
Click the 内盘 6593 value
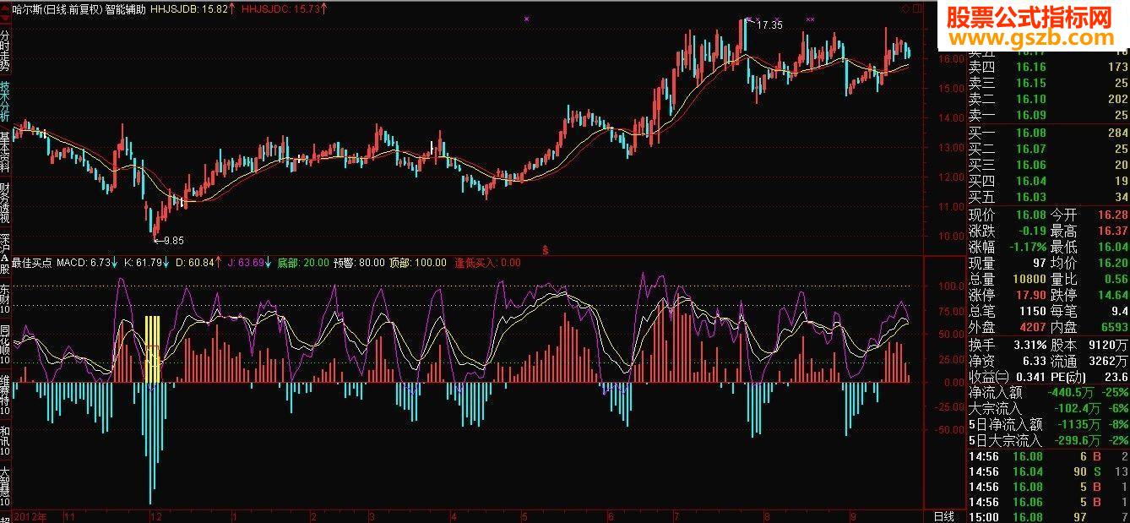[x=1114, y=327]
